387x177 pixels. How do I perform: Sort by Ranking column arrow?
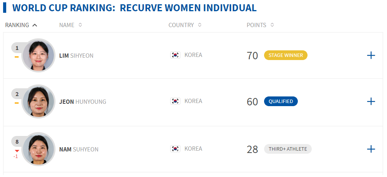(x=35, y=25)
